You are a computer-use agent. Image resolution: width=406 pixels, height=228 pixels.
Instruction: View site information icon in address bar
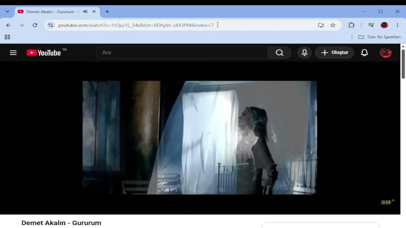(51, 25)
